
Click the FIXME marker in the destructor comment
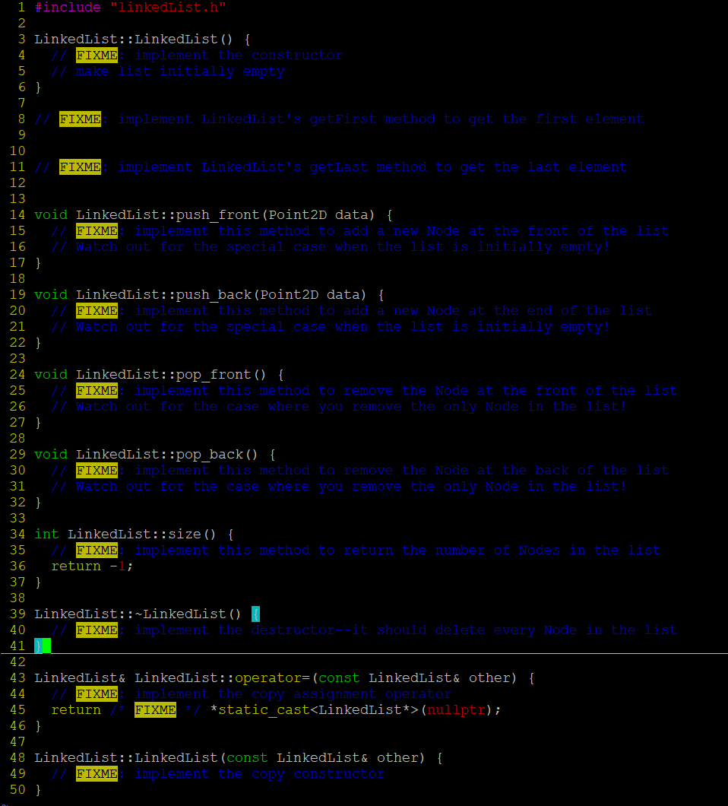(97, 630)
